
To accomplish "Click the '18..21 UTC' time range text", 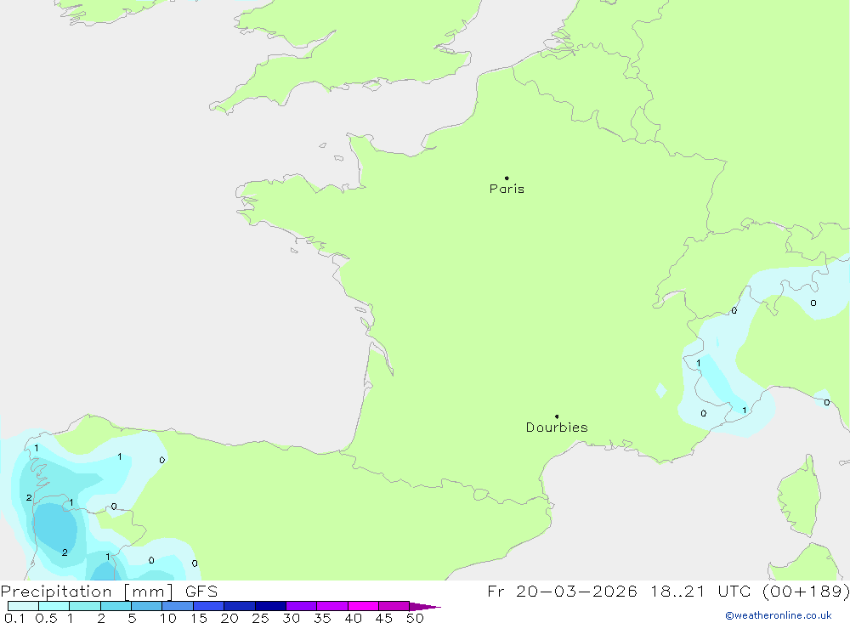I will point(700,591).
